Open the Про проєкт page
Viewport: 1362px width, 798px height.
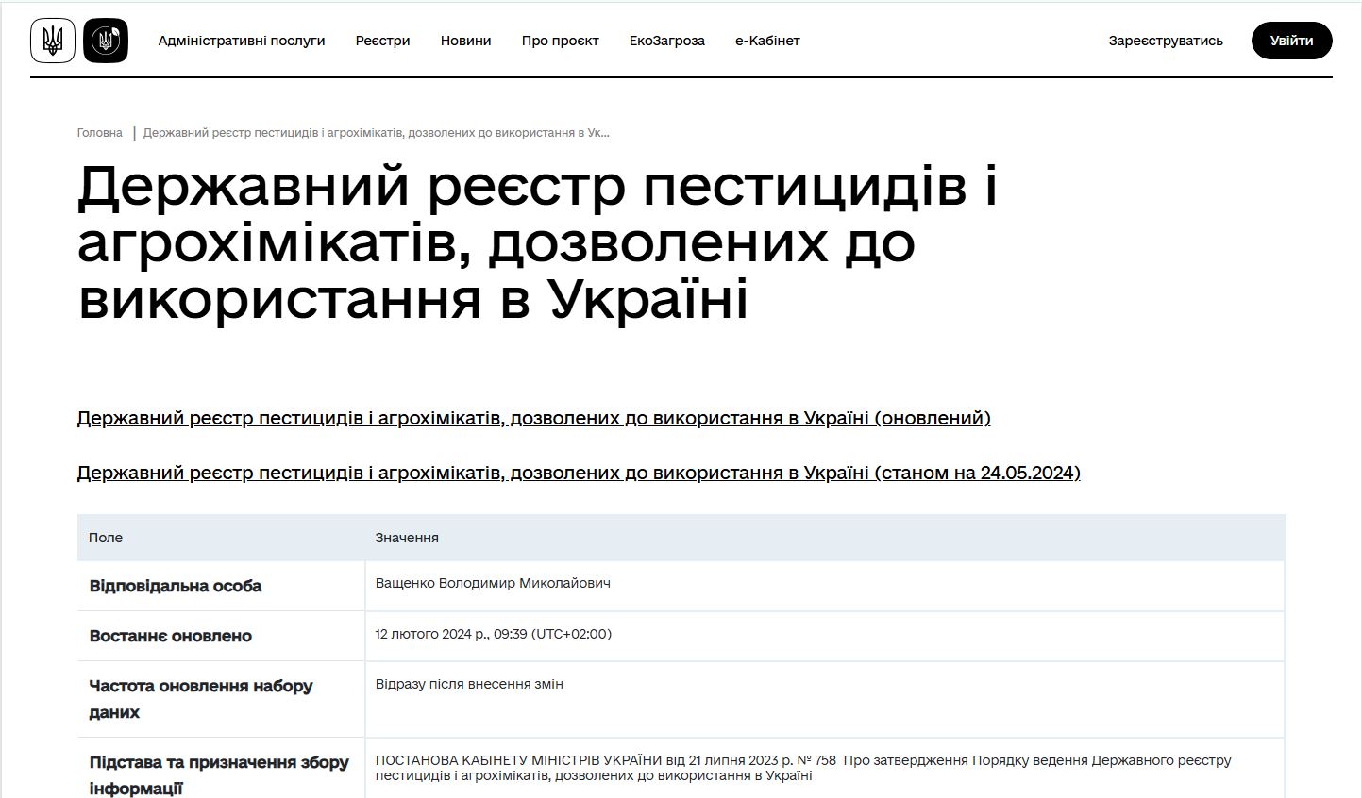pyautogui.click(x=560, y=41)
